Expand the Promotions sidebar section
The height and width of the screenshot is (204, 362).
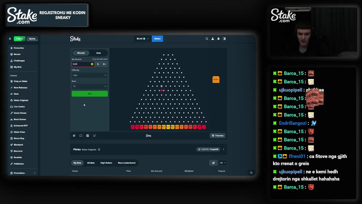(23, 173)
